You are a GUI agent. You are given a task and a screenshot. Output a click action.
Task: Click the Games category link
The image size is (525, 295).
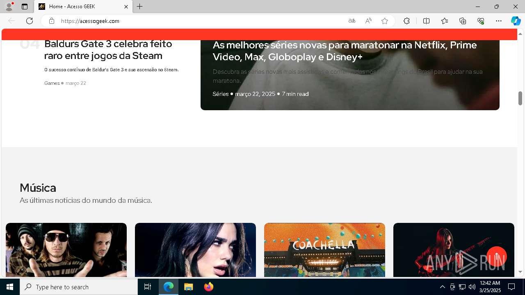pos(52,83)
